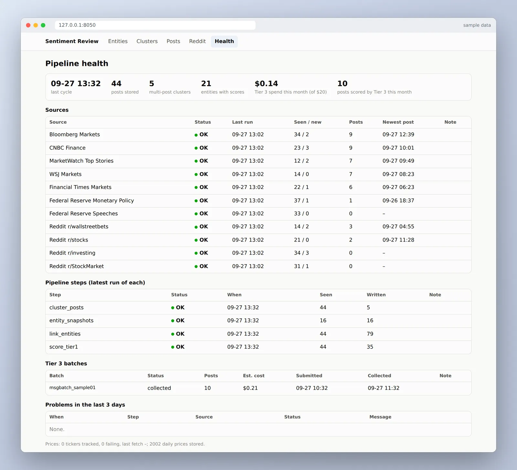Click the status dot for Financial Times Markets
The image size is (517, 470).
click(196, 188)
